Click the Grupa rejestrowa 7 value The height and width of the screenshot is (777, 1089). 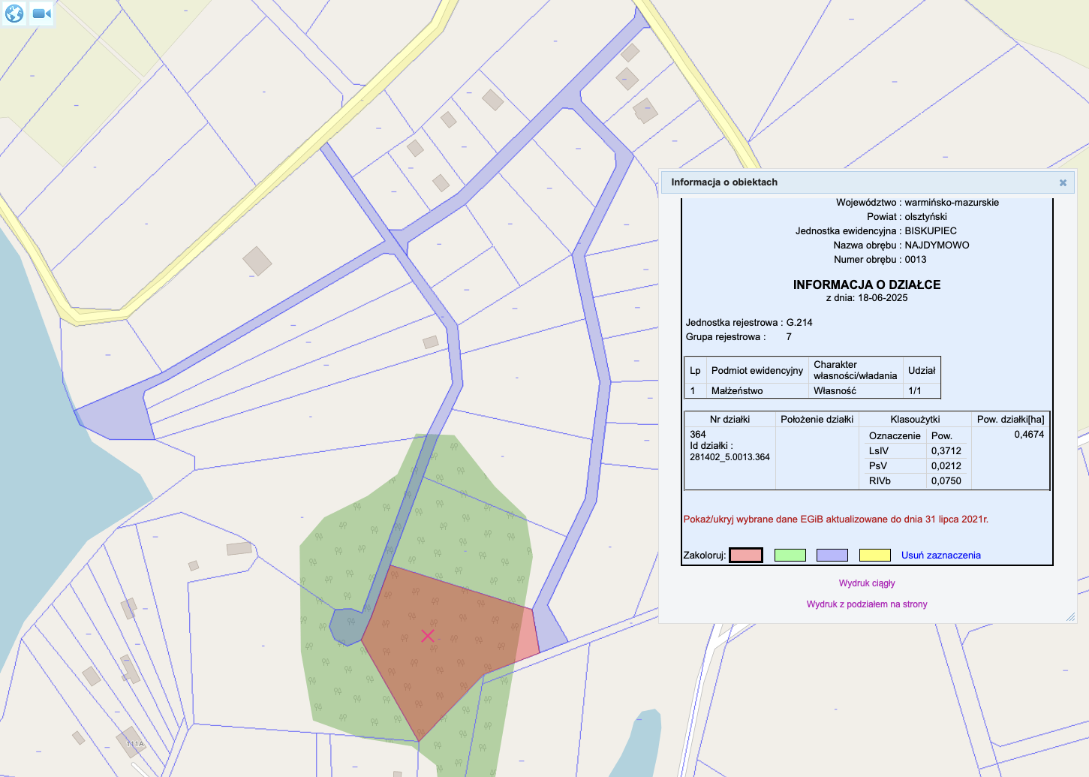[789, 336]
